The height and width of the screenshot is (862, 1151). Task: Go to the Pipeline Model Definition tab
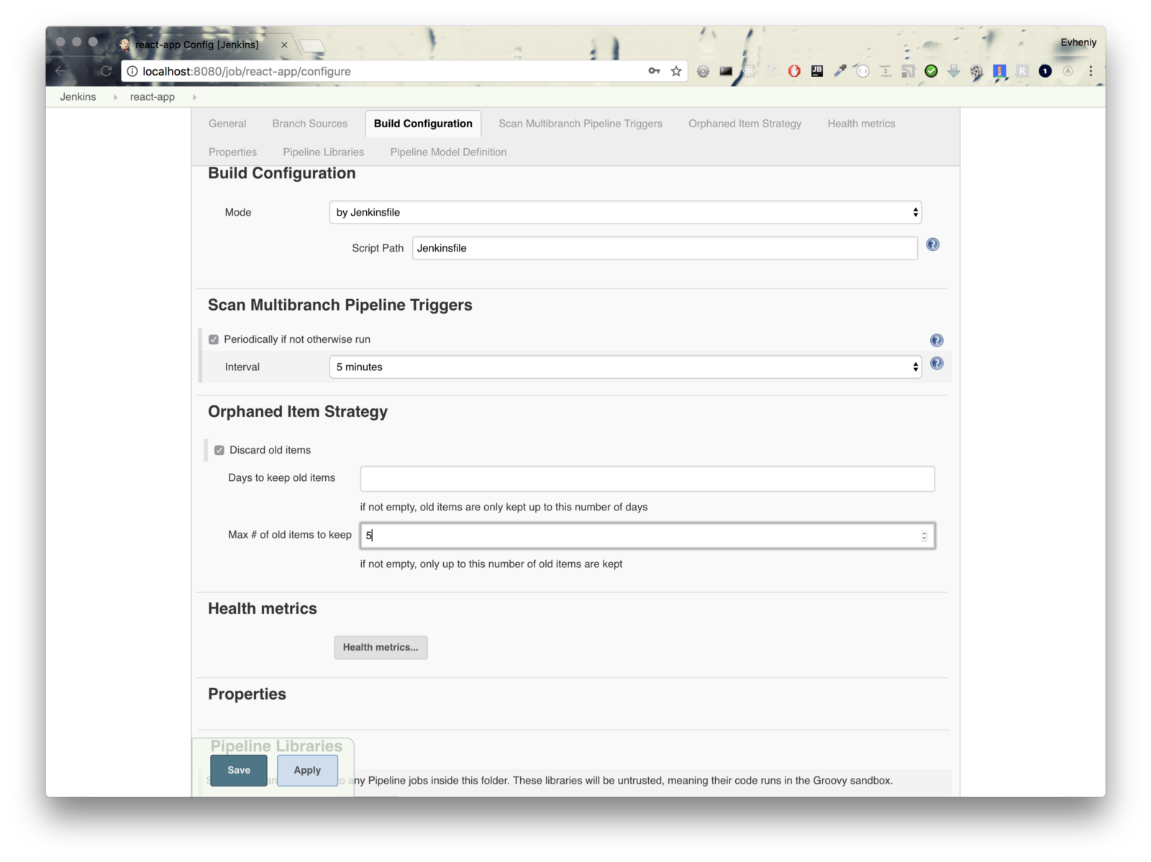(x=448, y=152)
